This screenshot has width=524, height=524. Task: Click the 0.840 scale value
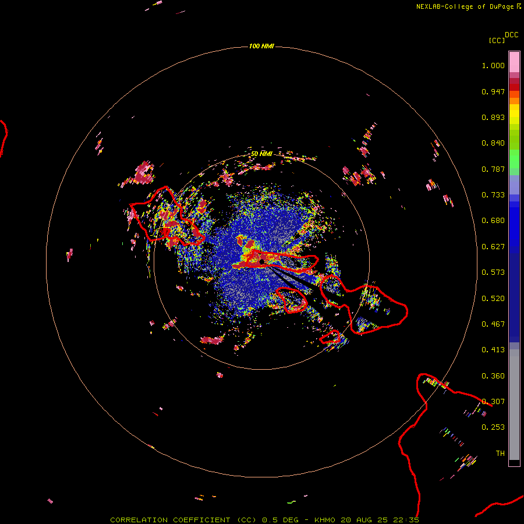point(493,143)
